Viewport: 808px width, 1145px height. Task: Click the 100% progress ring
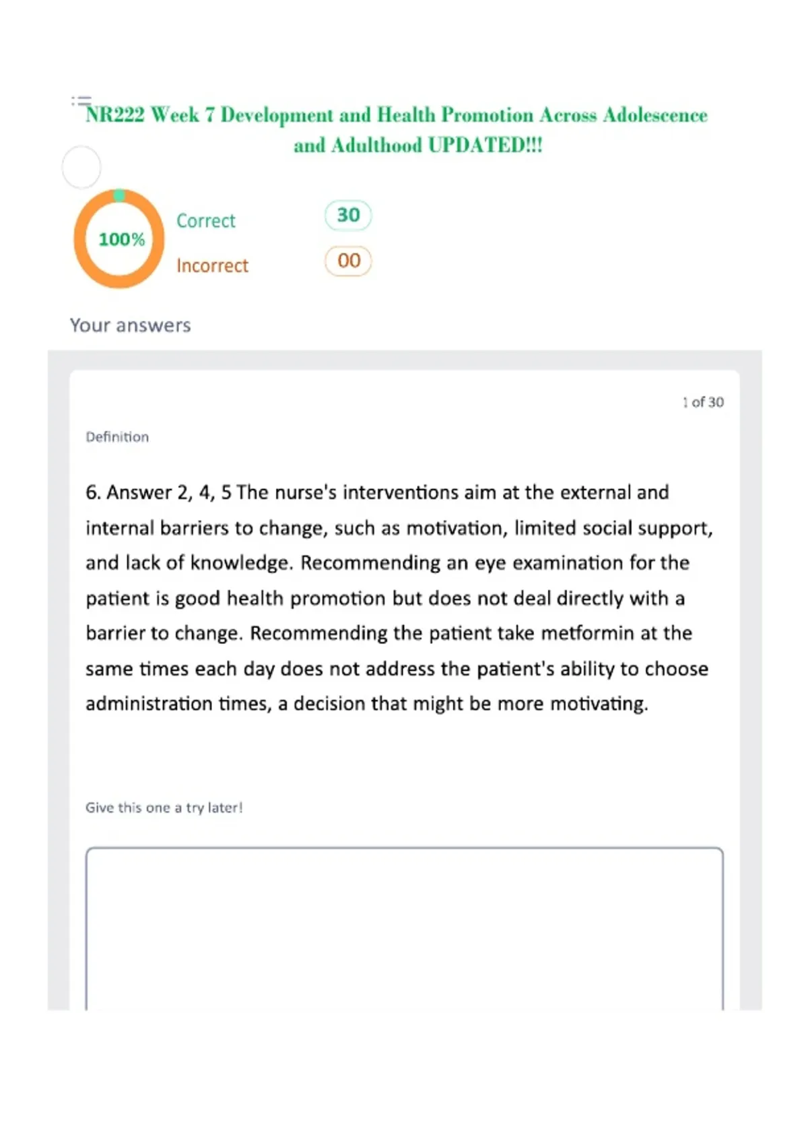[x=119, y=238]
